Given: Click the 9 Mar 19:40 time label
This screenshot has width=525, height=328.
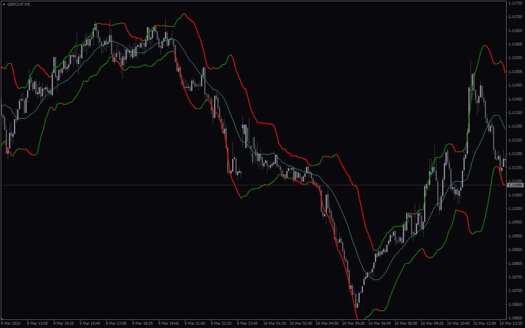Looking at the screenshot, I should 169,323.
